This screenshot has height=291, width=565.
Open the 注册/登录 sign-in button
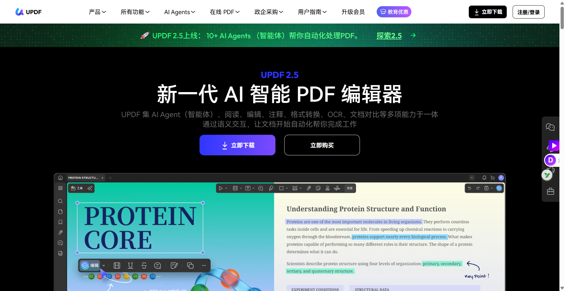click(x=529, y=12)
